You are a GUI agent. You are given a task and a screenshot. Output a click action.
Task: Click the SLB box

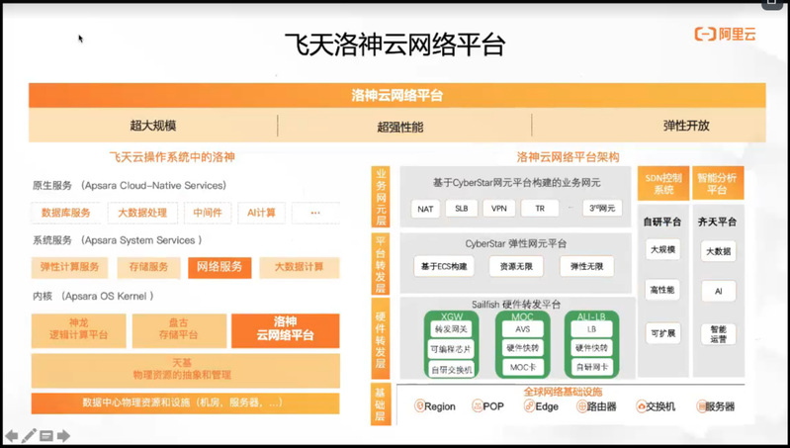461,209
